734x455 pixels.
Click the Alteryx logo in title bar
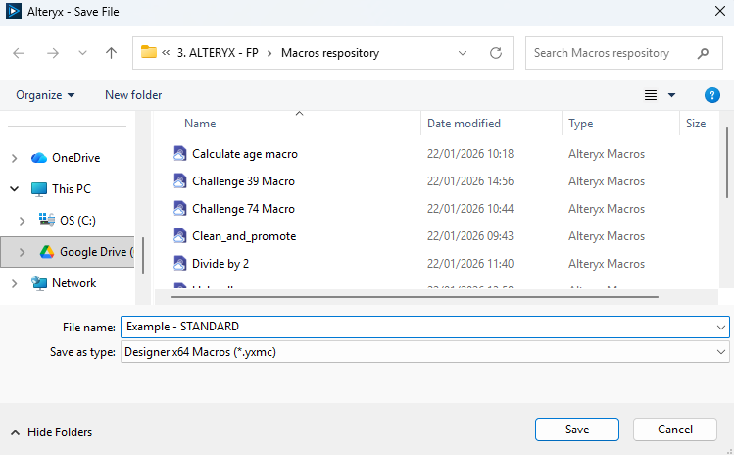[x=14, y=11]
